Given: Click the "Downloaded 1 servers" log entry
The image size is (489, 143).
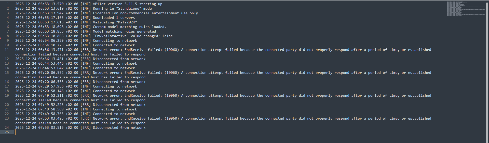Looking at the screenshot, I should [x=114, y=18].
